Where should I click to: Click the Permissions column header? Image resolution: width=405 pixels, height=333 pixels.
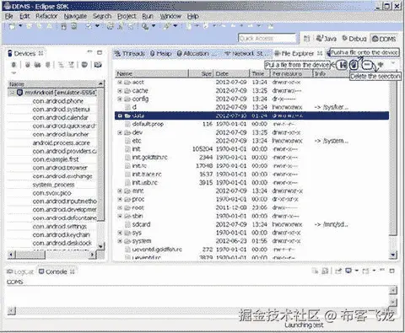point(292,73)
